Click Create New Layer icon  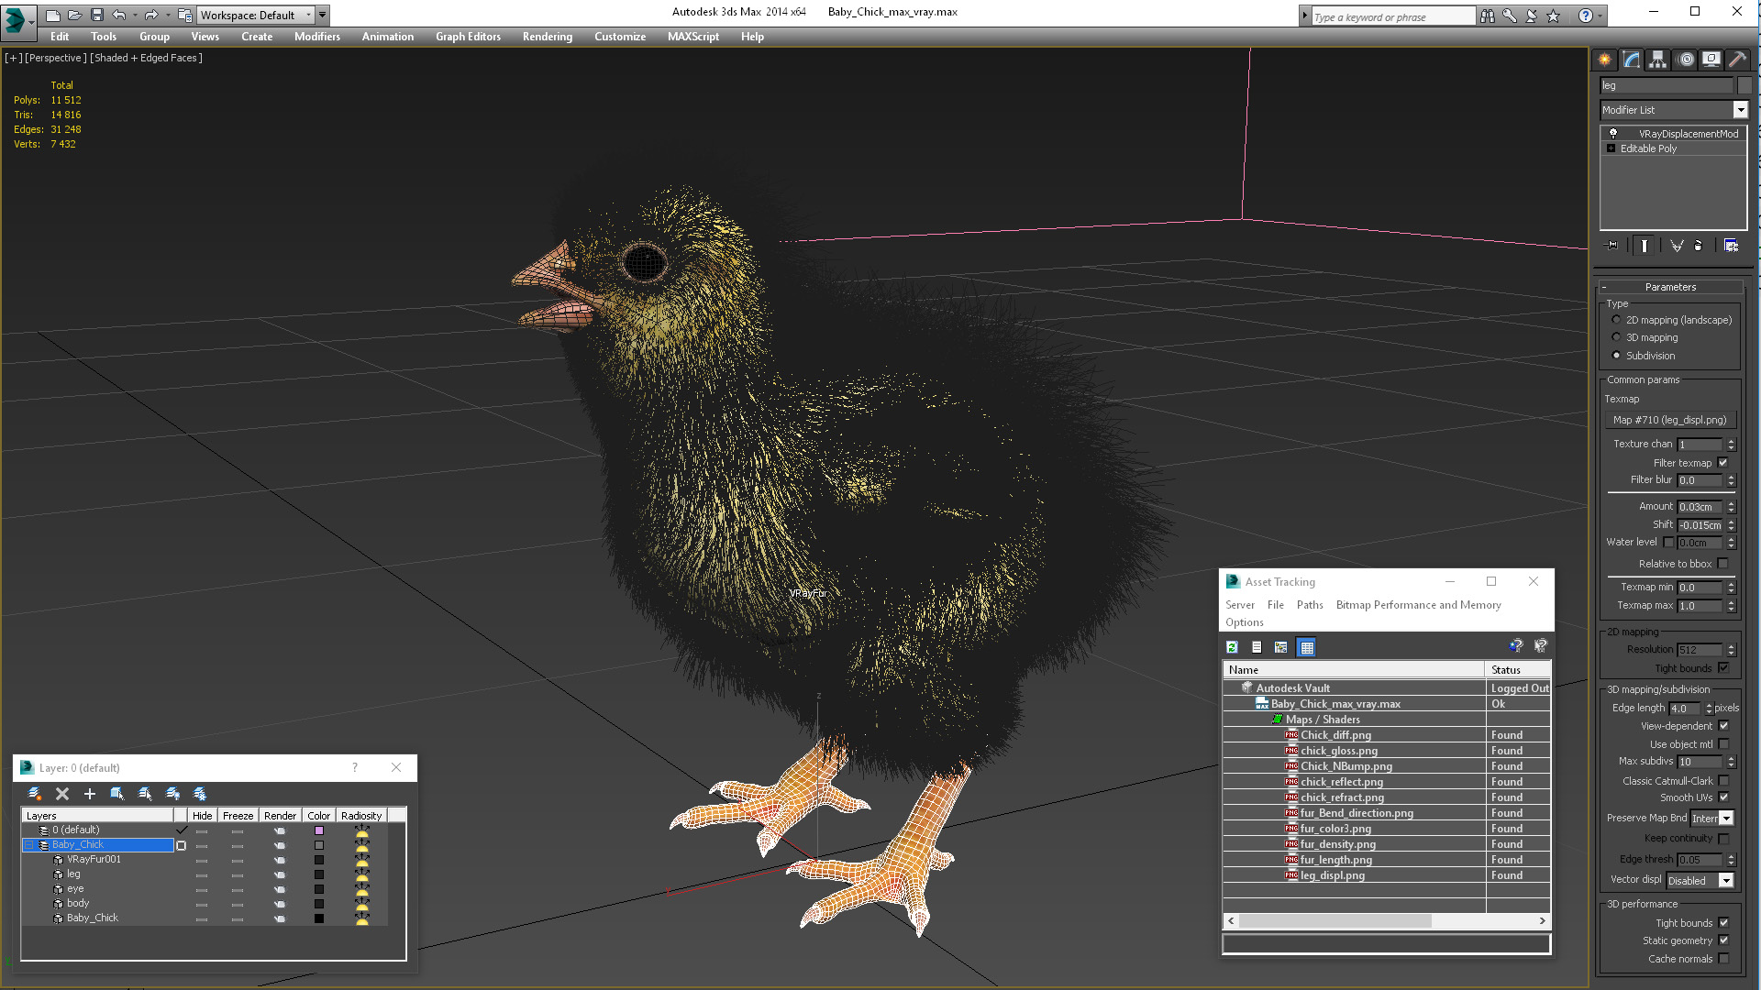pyautogui.click(x=35, y=794)
